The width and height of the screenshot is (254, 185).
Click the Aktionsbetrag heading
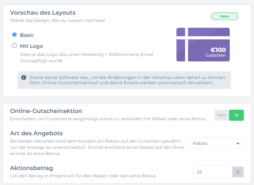point(31,168)
